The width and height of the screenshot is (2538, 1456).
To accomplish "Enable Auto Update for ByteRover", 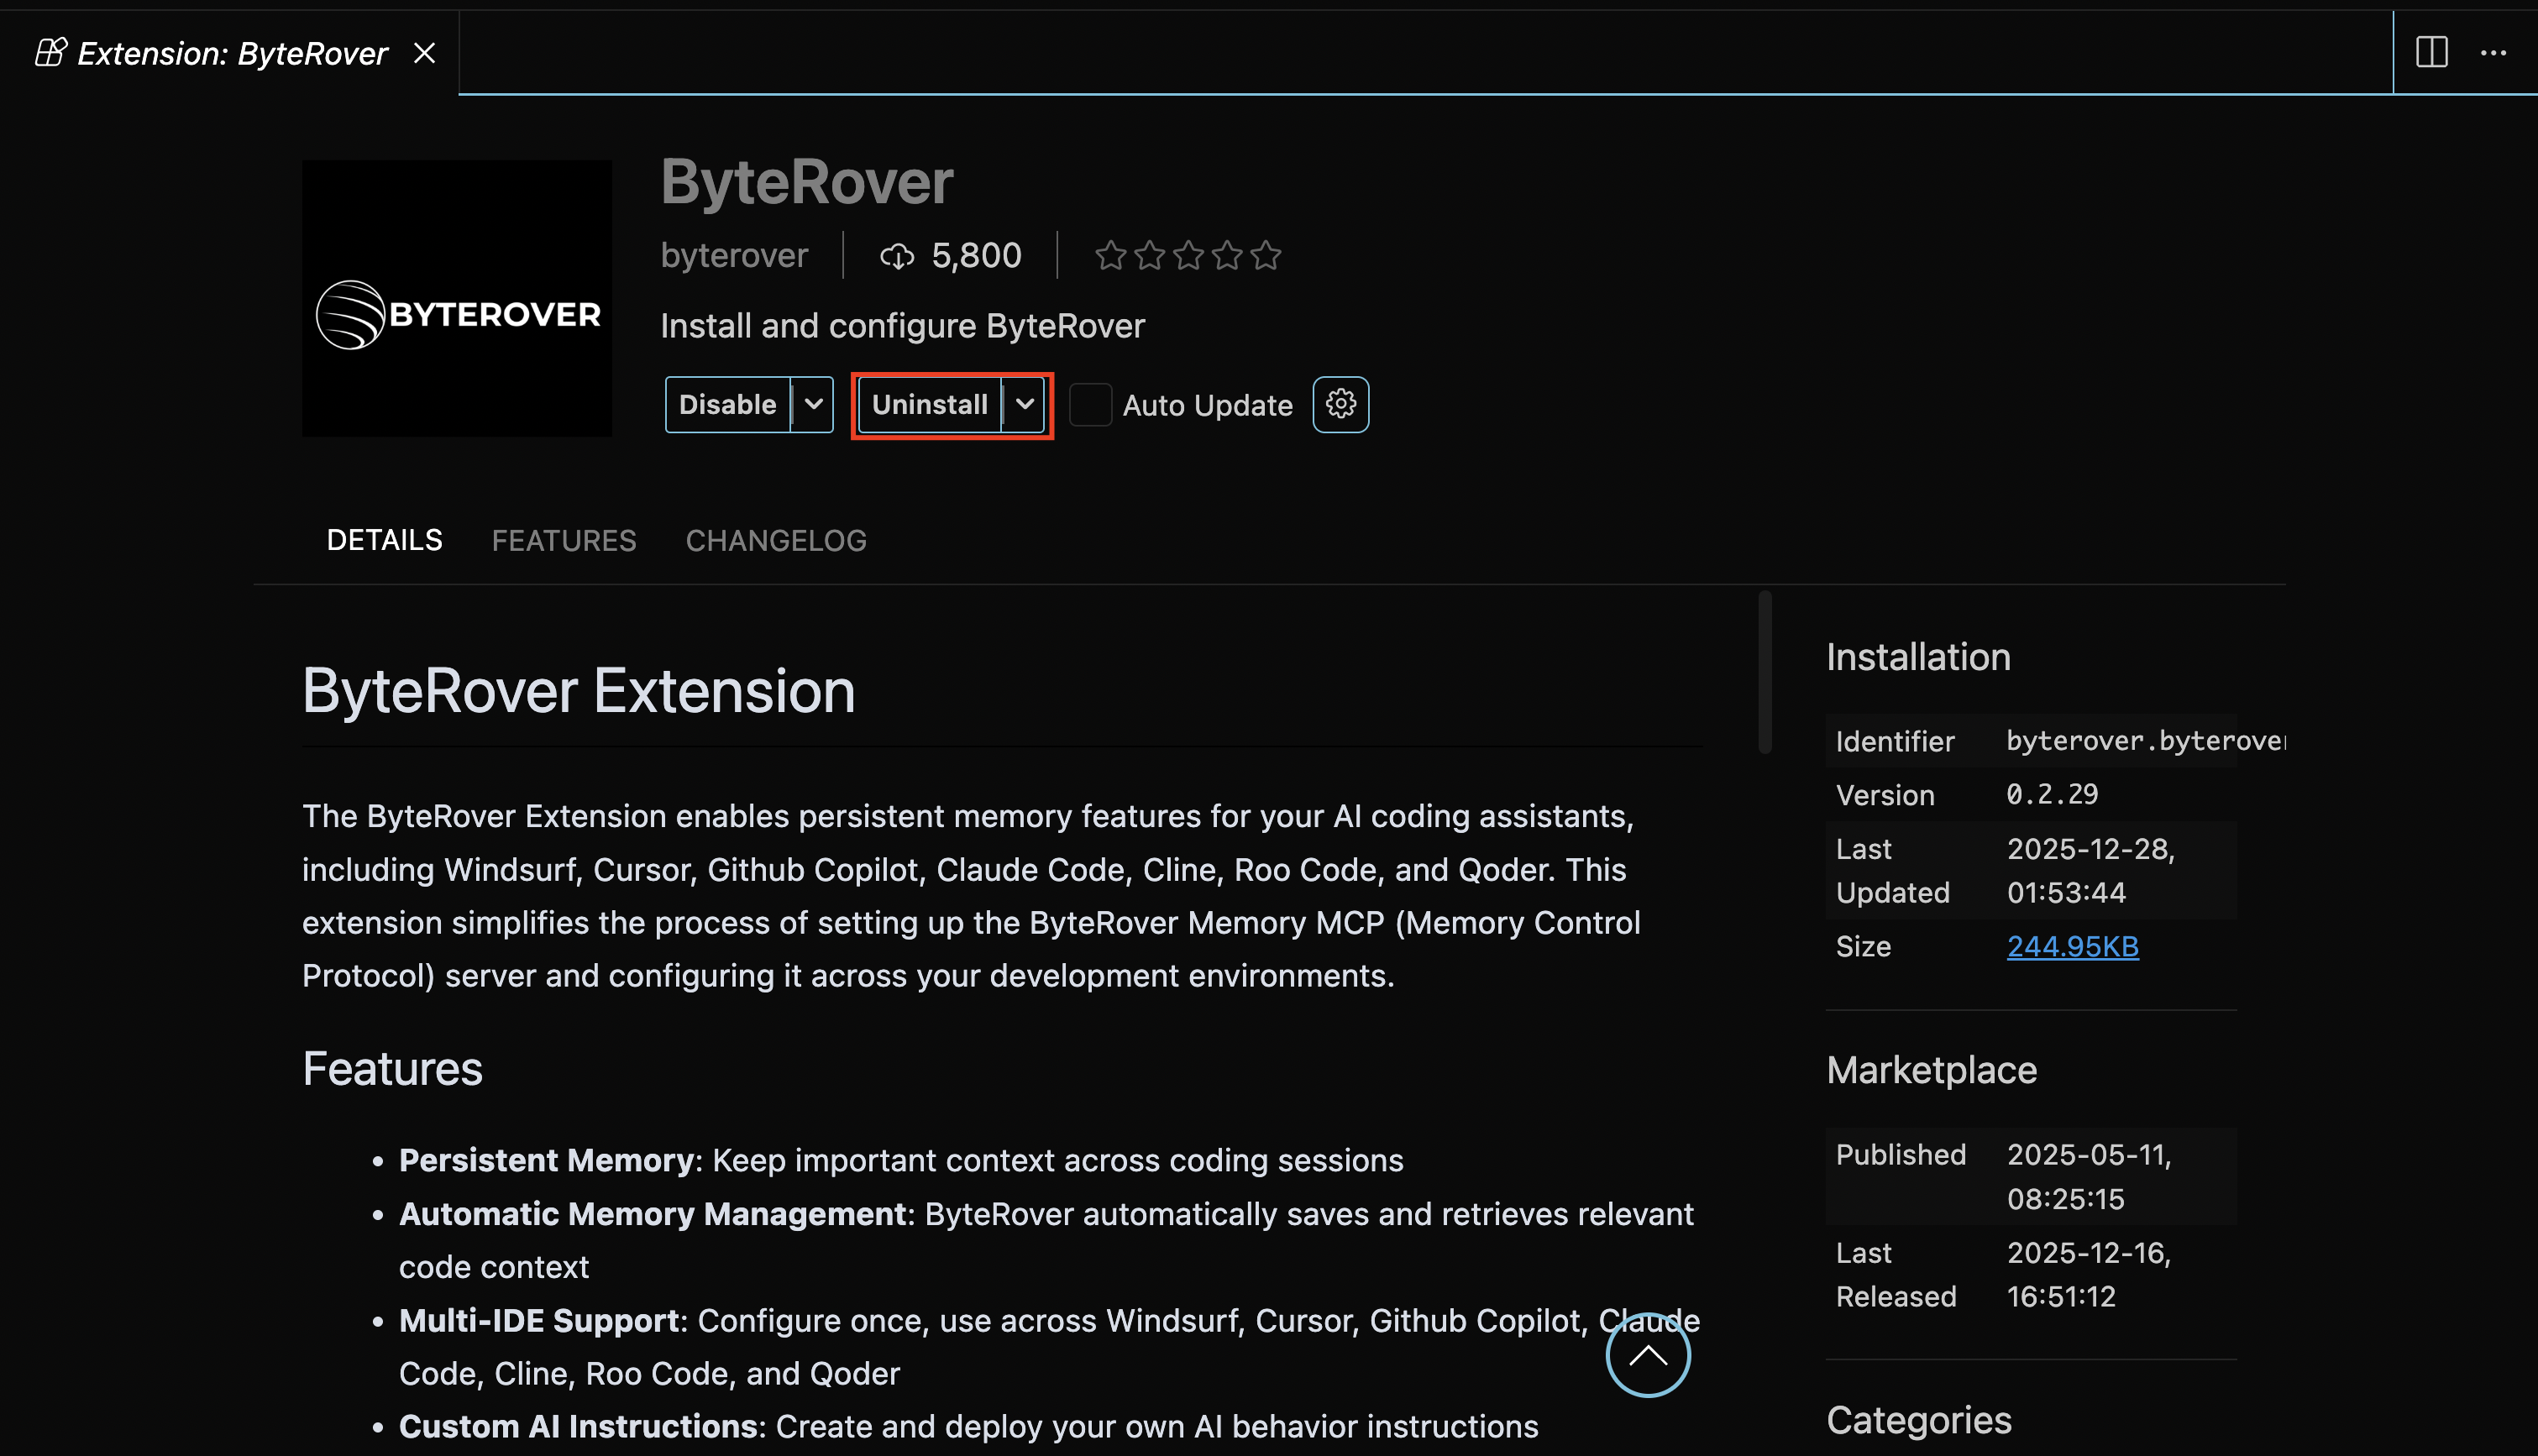I will coord(1091,404).
